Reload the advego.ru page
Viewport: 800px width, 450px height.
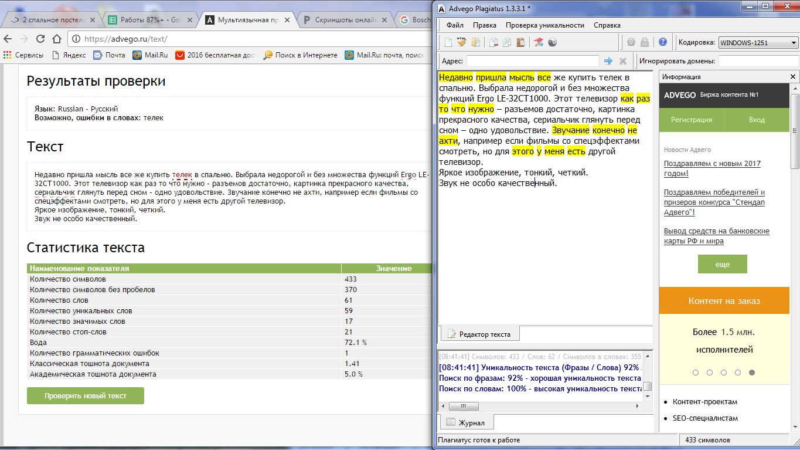tap(40, 39)
